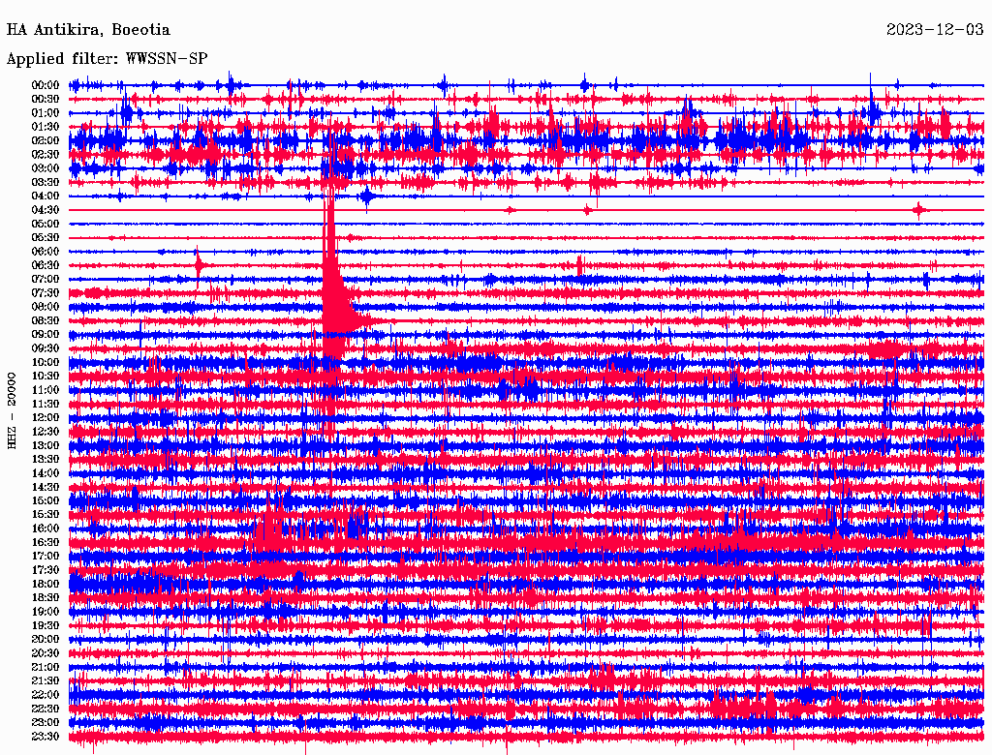Click the 23:30 time label
The width and height of the screenshot is (992, 755).
(x=46, y=736)
